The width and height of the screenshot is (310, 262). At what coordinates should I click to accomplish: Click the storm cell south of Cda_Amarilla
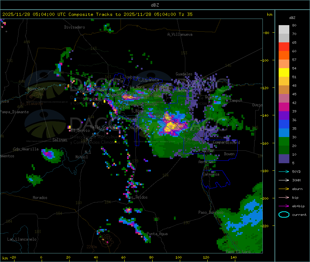pos(53,155)
